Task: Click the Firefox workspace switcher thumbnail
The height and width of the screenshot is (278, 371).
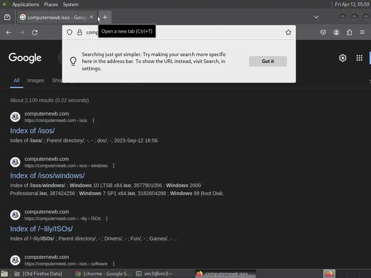Action: click(x=329, y=274)
